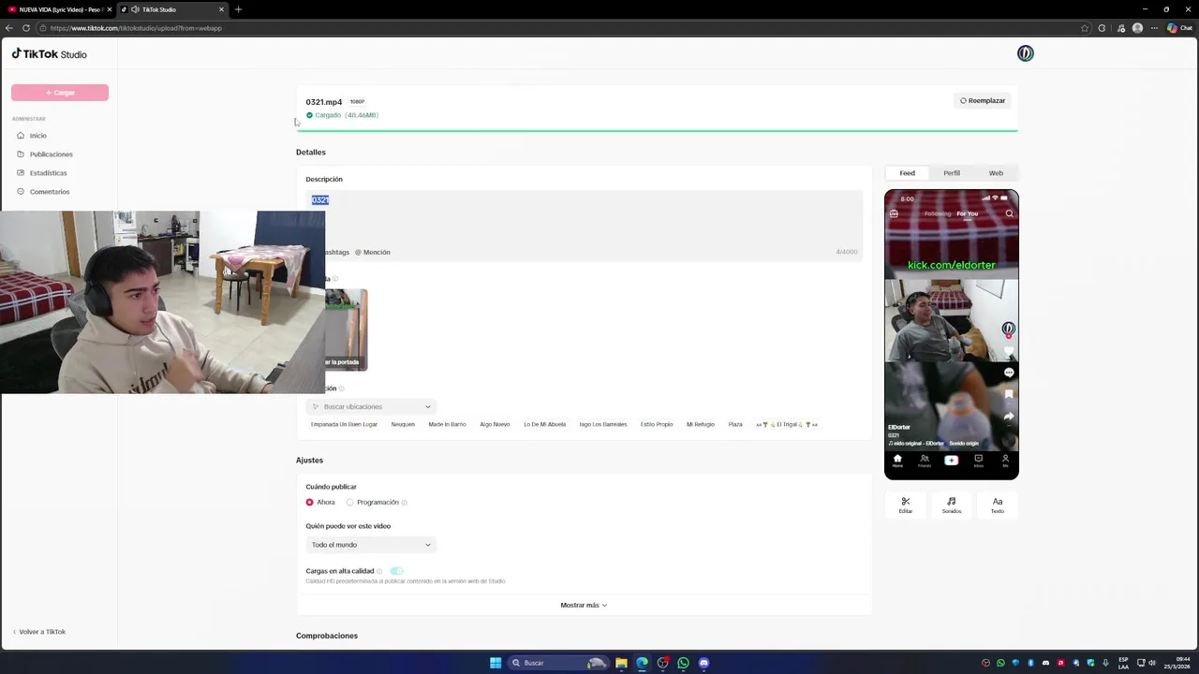Pick the Algo Nuevo location suggestion
The image size is (1199, 674).
(495, 424)
